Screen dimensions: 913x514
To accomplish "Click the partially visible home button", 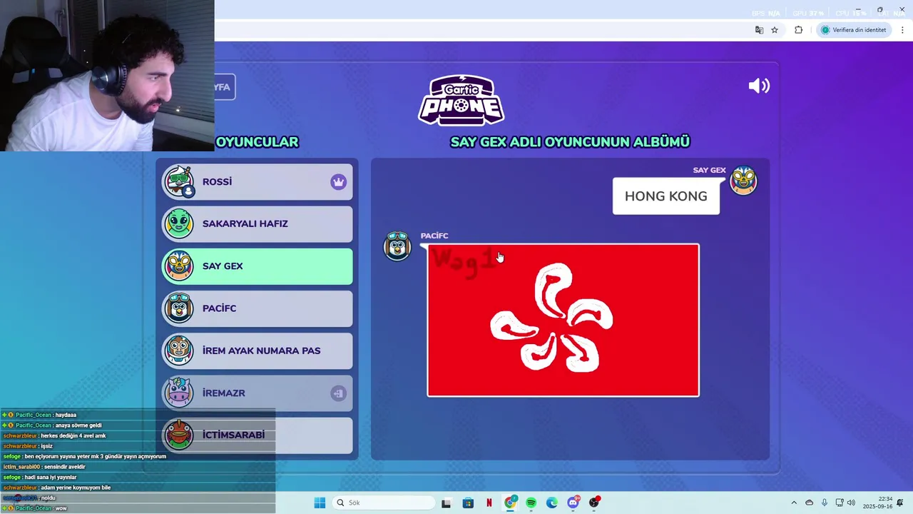I will click(x=225, y=87).
